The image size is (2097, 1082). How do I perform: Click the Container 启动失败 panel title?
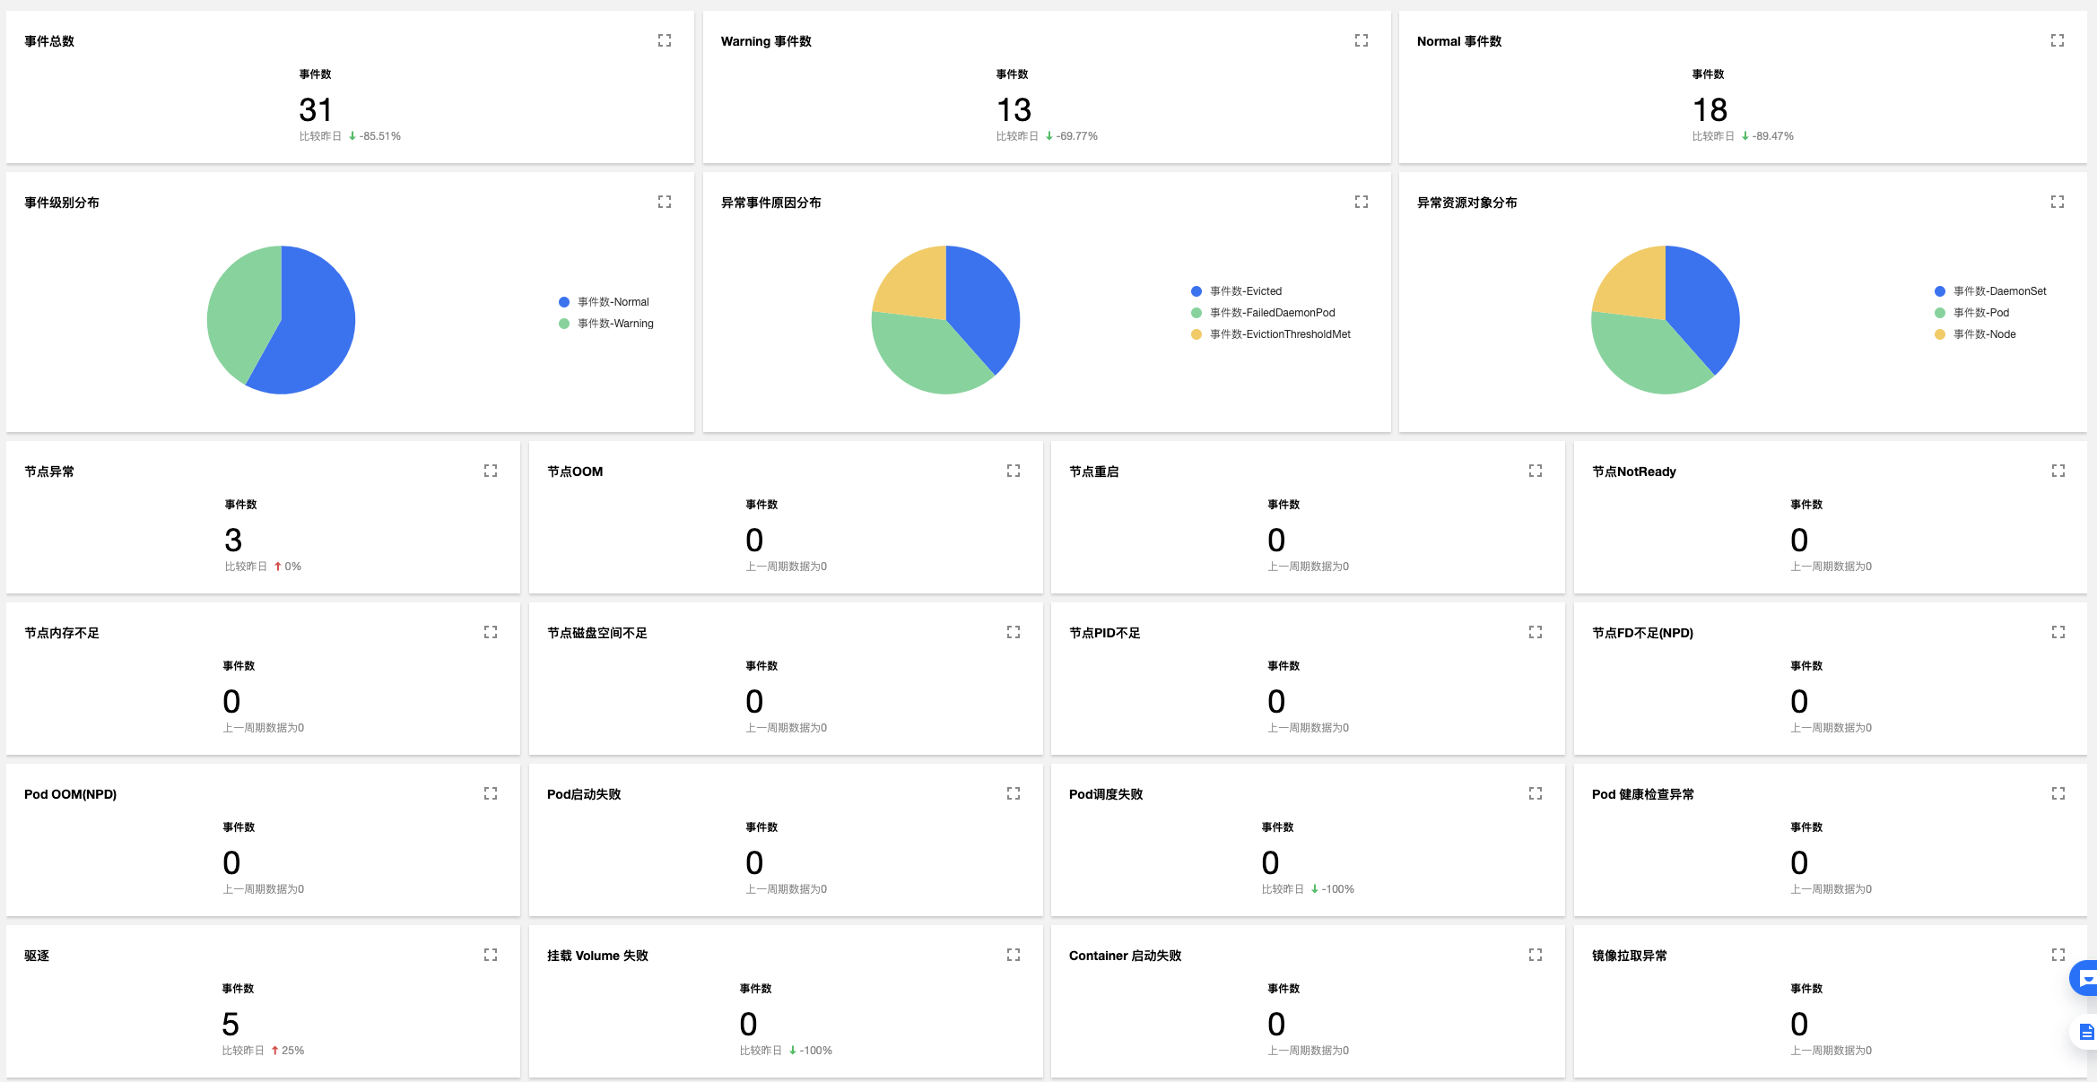click(1125, 956)
